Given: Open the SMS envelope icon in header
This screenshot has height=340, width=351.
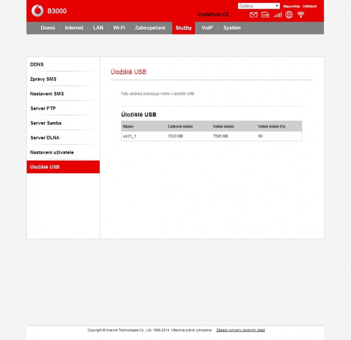Looking at the screenshot, I should tap(254, 15).
